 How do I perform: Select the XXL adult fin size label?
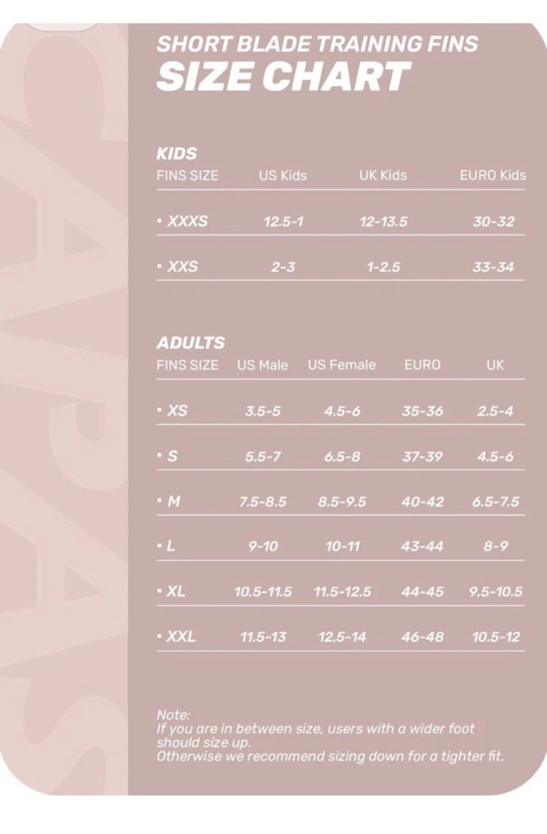(181, 636)
